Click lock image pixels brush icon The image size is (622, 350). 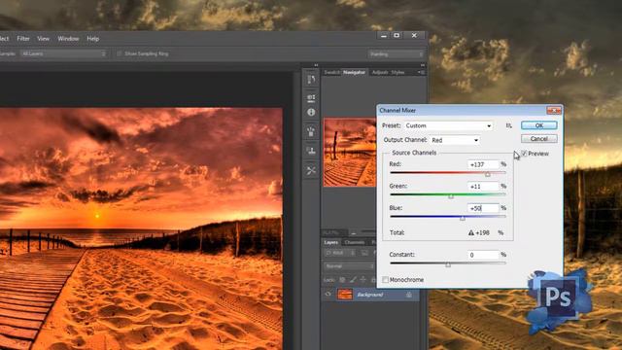[353, 280]
